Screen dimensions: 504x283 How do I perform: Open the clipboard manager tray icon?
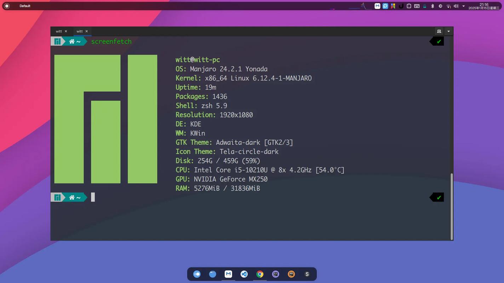pyautogui.click(x=408, y=6)
